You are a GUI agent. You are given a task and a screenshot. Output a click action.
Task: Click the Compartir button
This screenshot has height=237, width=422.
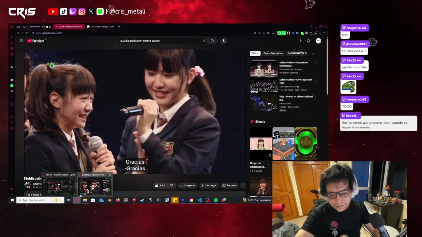[187, 186]
